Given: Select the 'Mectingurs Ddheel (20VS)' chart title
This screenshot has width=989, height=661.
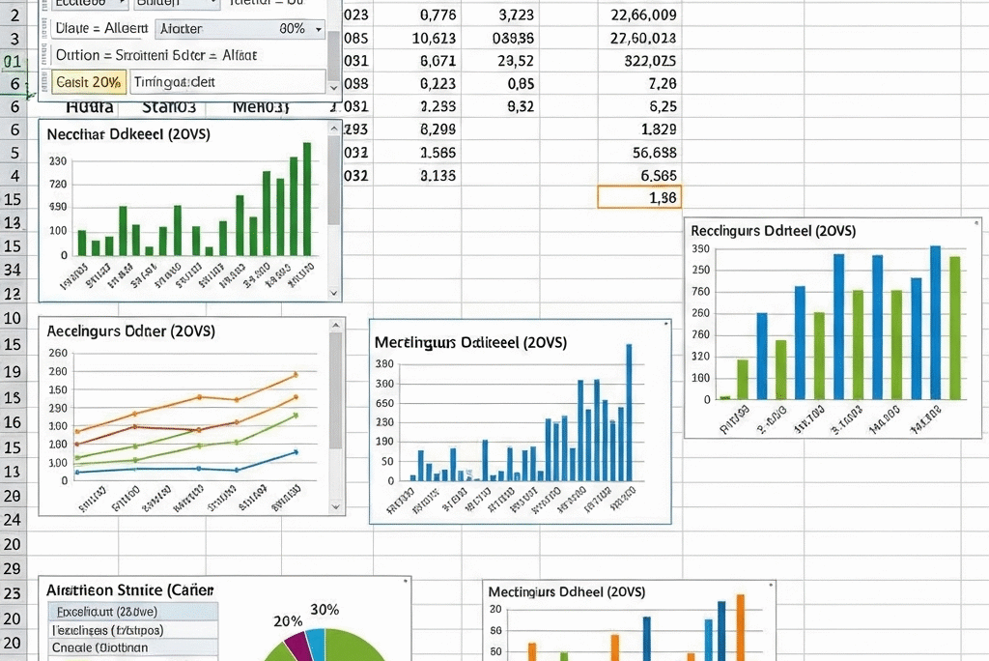Looking at the screenshot, I should coord(566,592).
